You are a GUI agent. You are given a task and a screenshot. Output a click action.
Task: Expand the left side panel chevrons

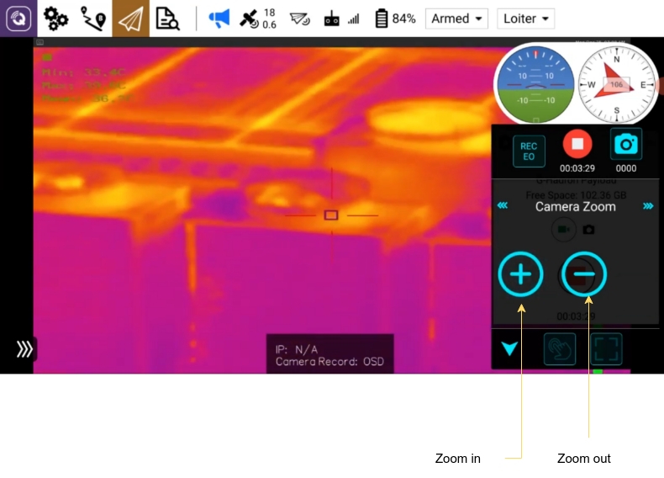24,348
